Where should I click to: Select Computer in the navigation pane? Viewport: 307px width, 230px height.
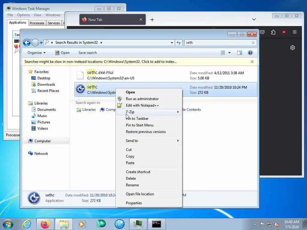pyautogui.click(x=46, y=141)
